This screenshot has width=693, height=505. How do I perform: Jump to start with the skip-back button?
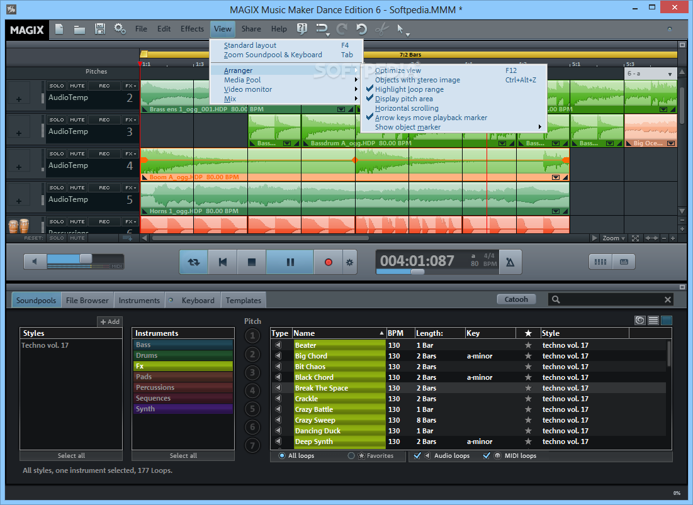[x=223, y=262]
